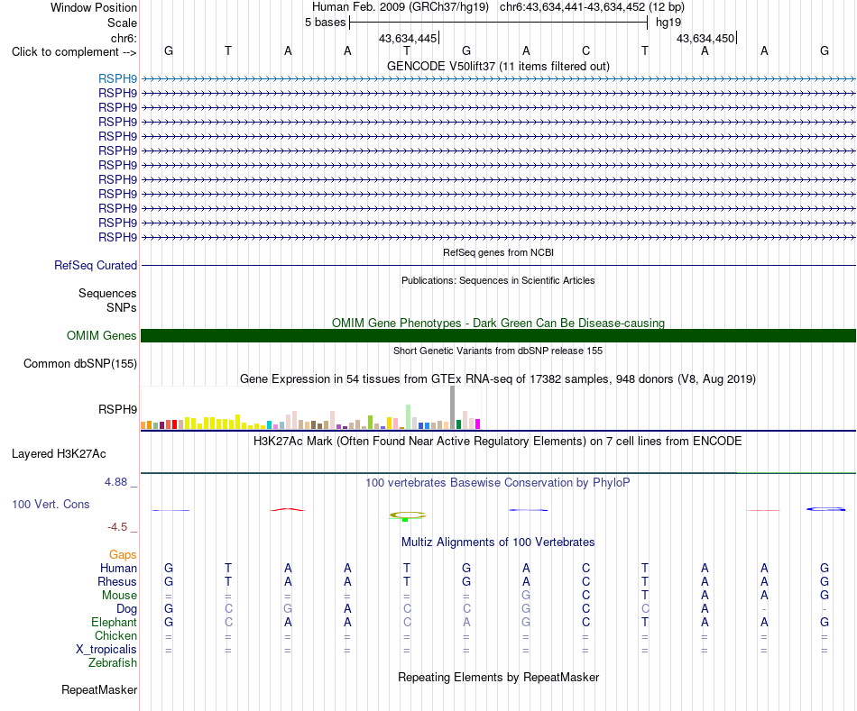Click the OMIM Gene Phenotypes track title
The height and width of the screenshot is (711, 857).
pyautogui.click(x=498, y=323)
